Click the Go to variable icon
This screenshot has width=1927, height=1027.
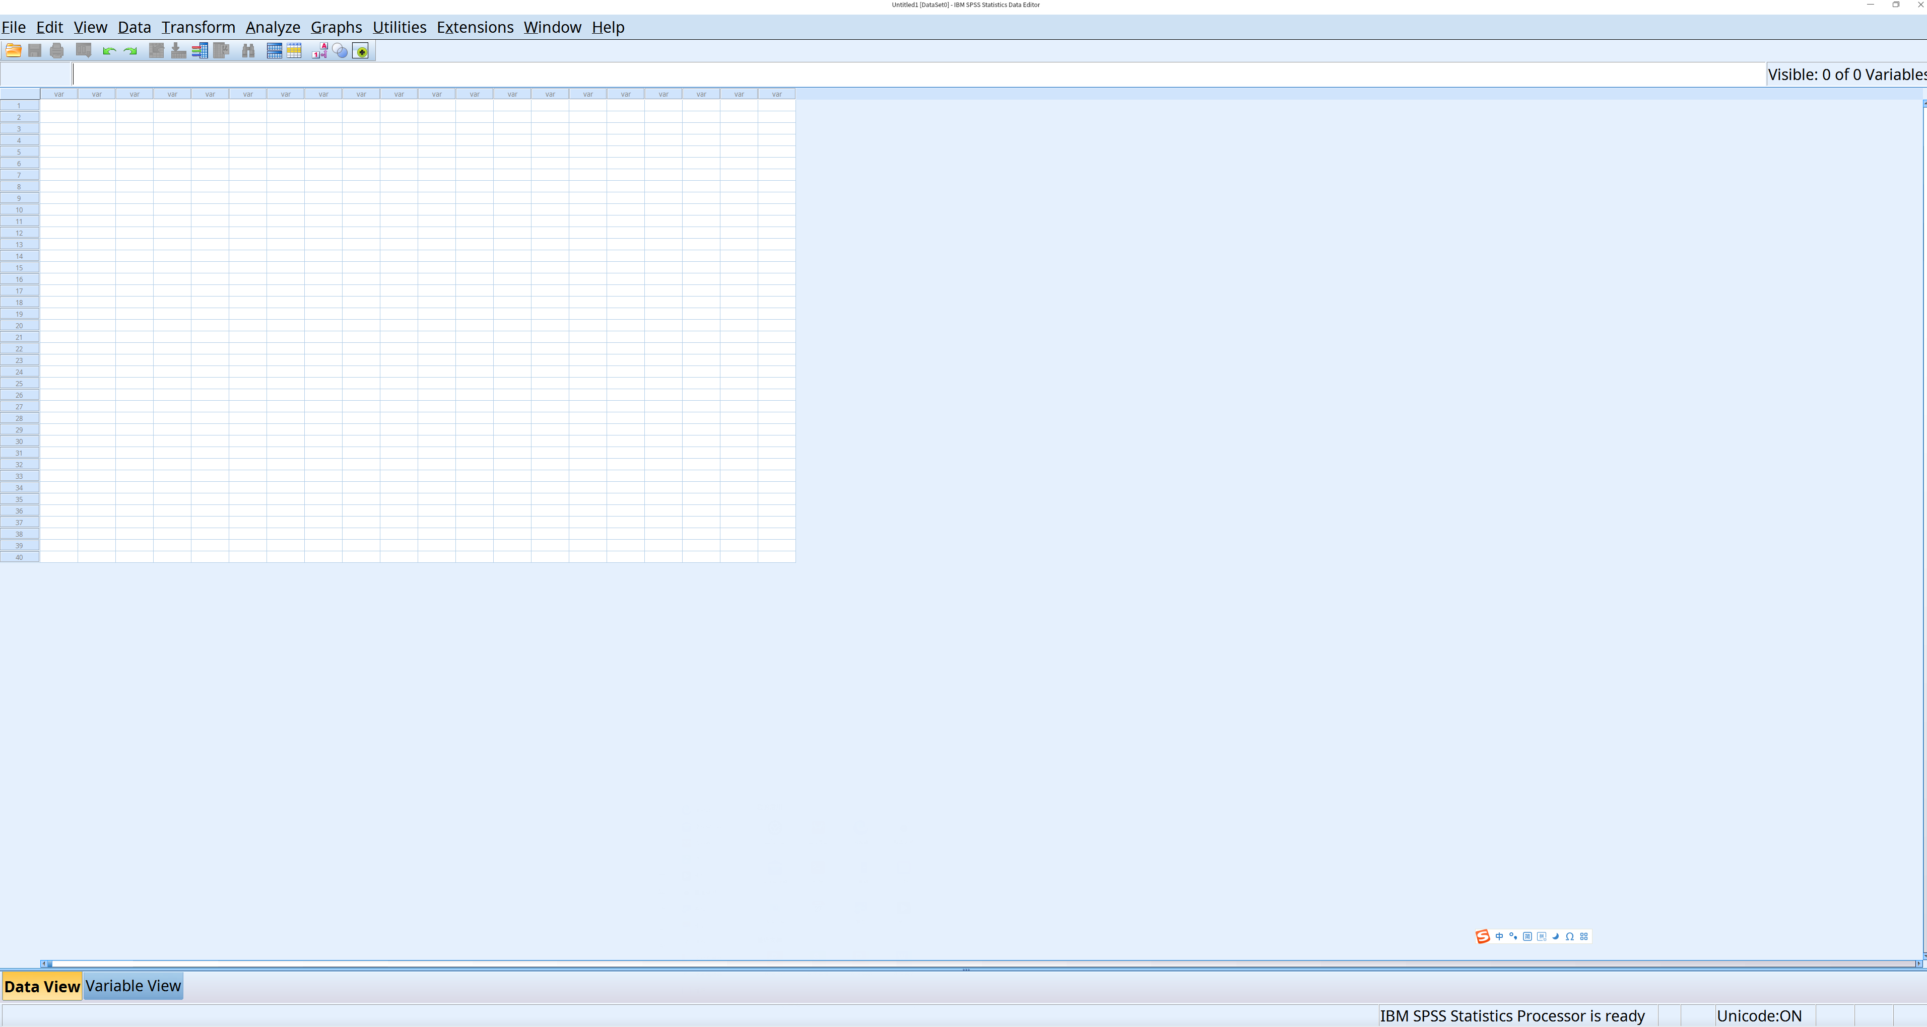click(179, 50)
